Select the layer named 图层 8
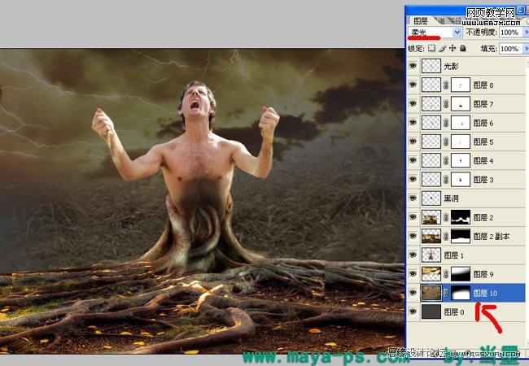529x366 pixels. (483, 85)
